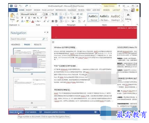Screen dimensions: 149x123
Task: Click ENGLISH (UNITED STATES) language indicator
Action: pos(55,112)
